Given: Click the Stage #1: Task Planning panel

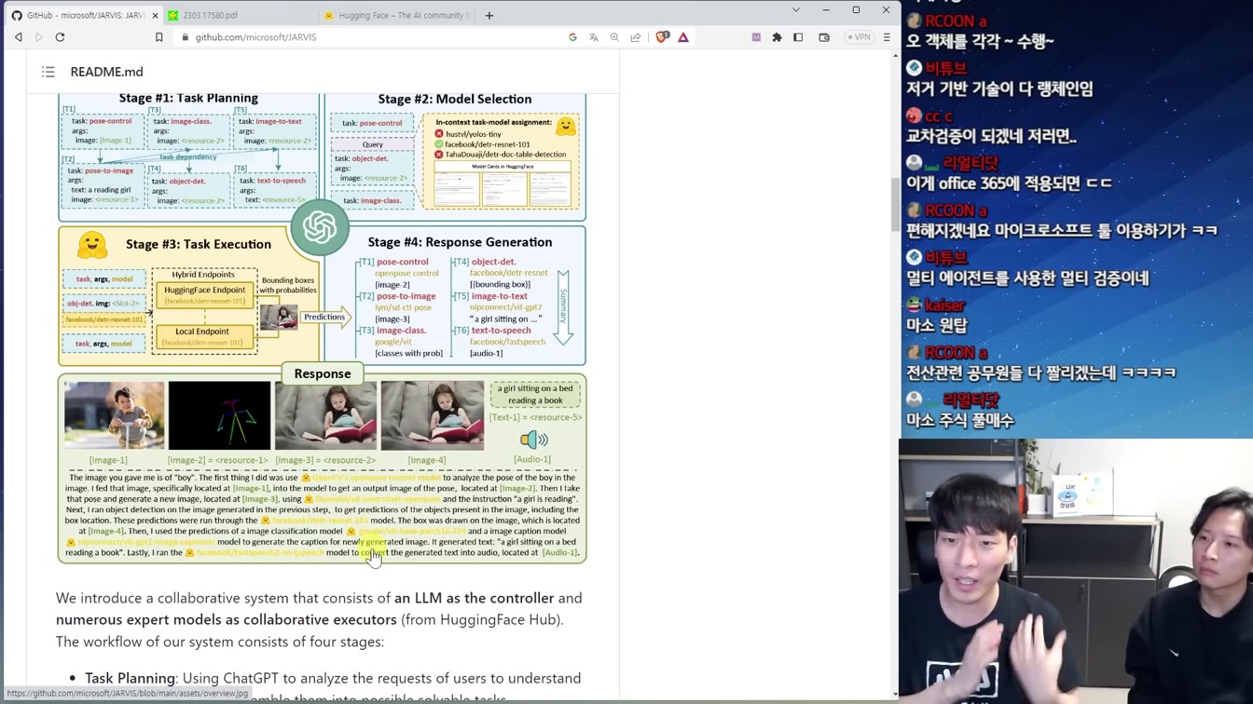Looking at the screenshot, I should point(189,157).
